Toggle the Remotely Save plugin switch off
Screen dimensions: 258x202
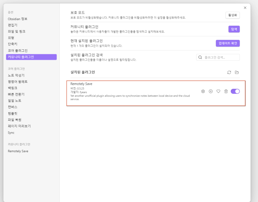click(x=235, y=91)
